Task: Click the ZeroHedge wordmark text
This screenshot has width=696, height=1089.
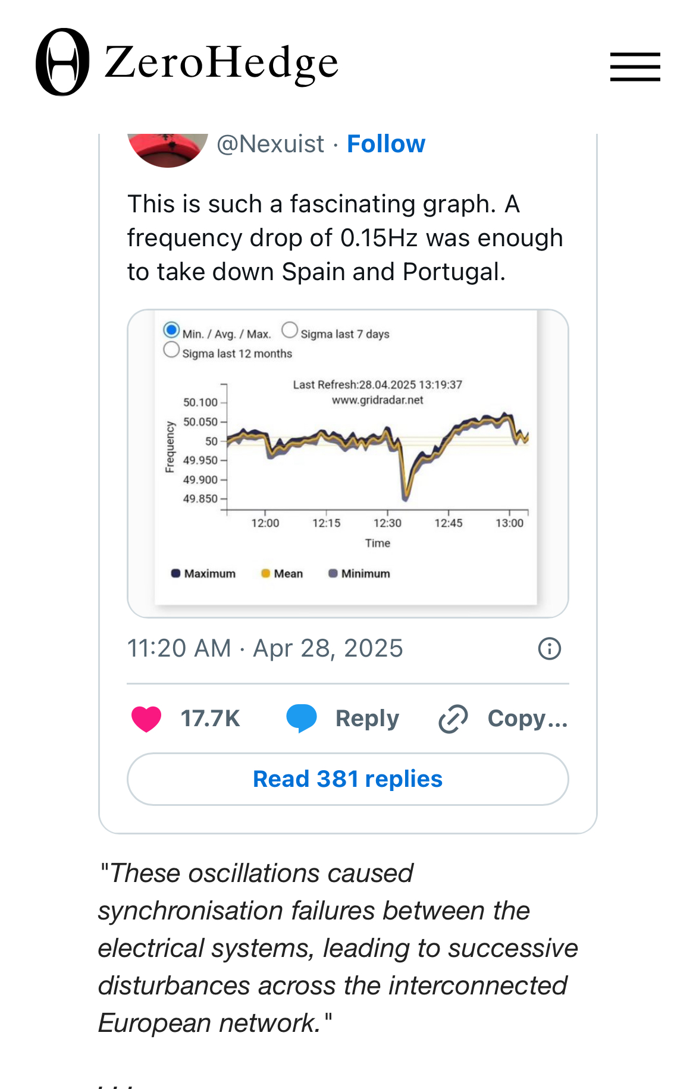Action: 221,64
